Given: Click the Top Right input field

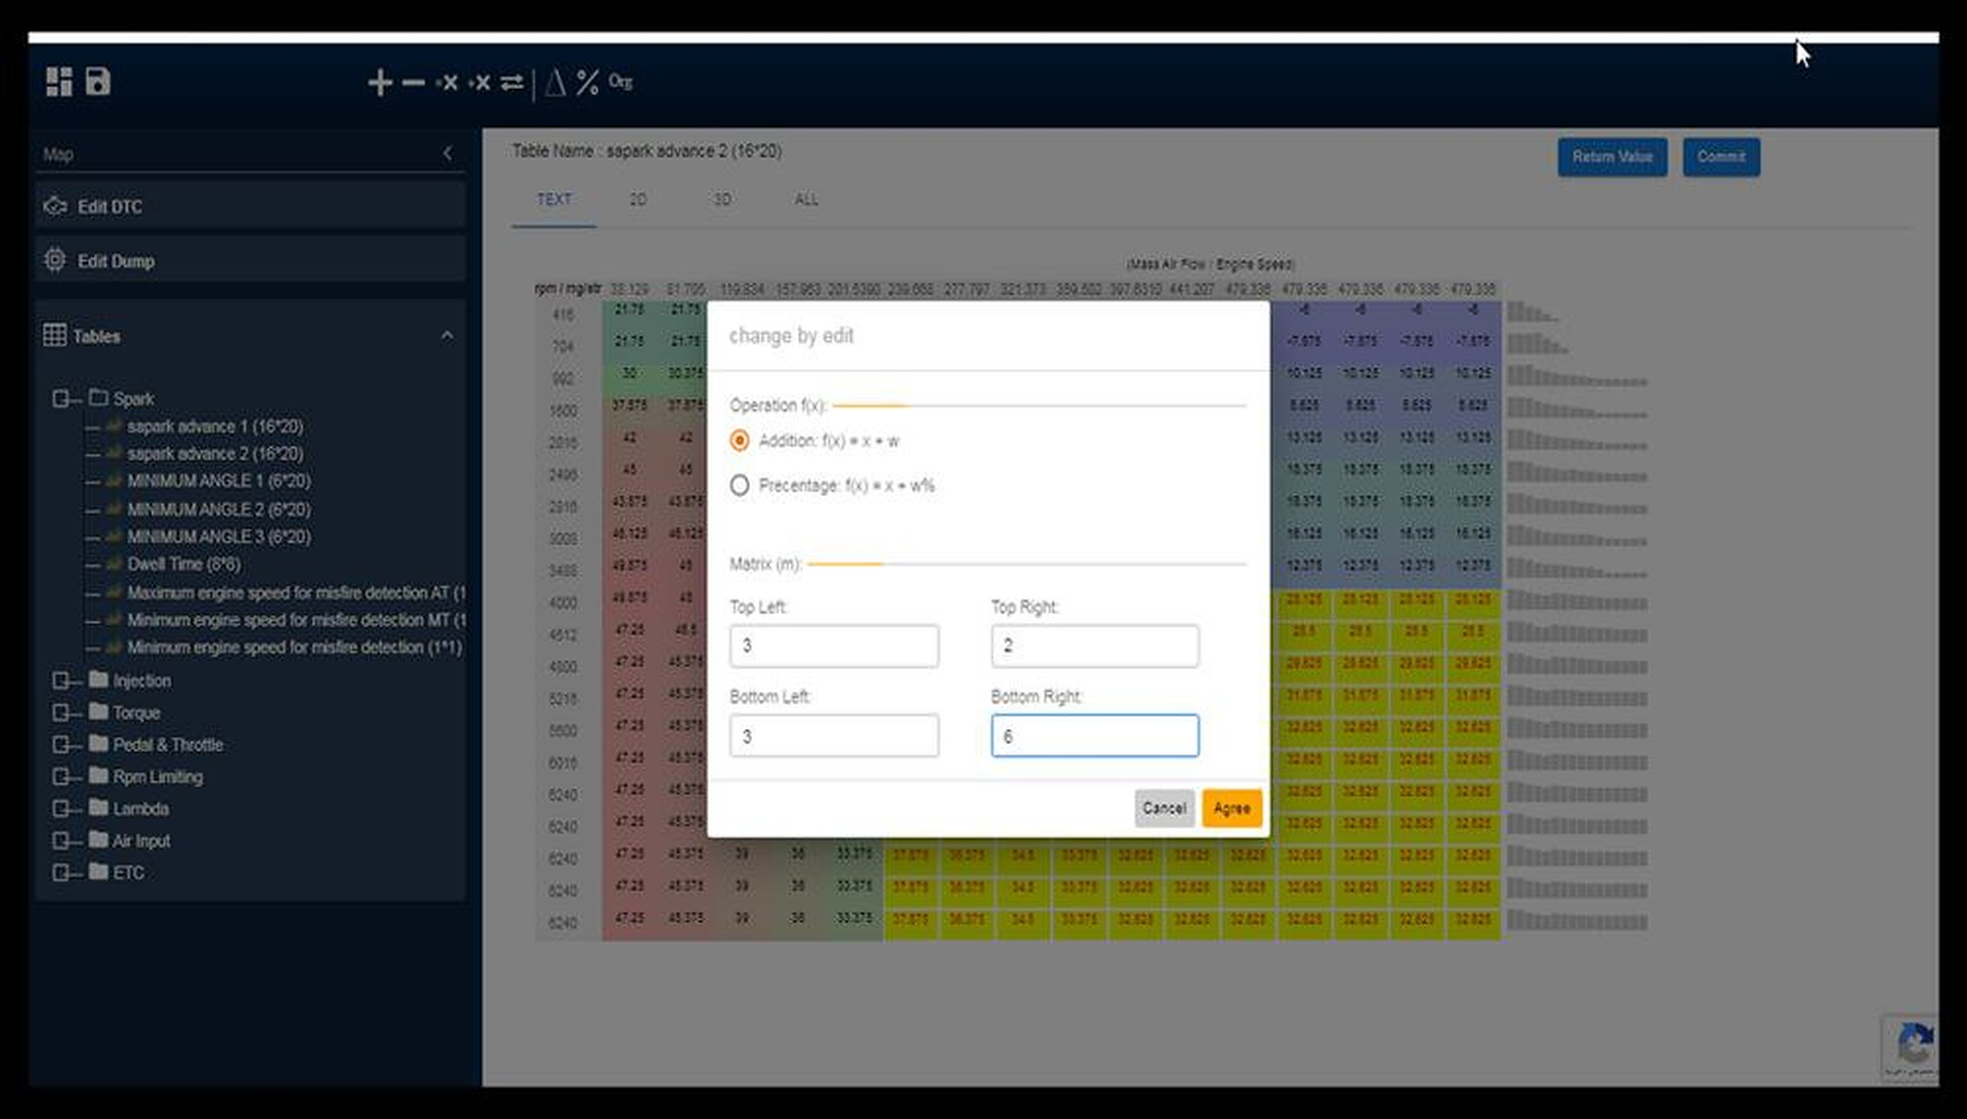Looking at the screenshot, I should click(1095, 646).
